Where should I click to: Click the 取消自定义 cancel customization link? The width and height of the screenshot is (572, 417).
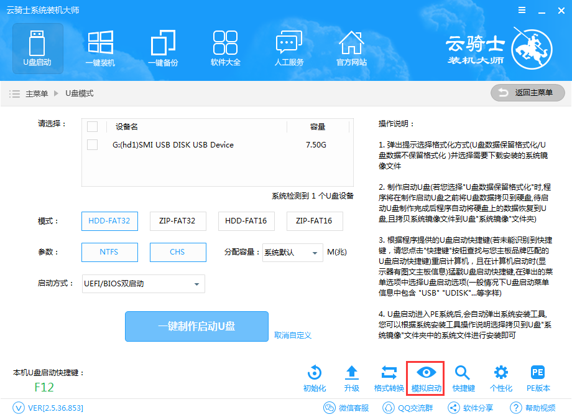(293, 335)
